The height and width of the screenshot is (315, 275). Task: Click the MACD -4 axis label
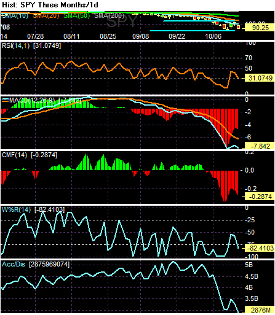click(x=248, y=125)
